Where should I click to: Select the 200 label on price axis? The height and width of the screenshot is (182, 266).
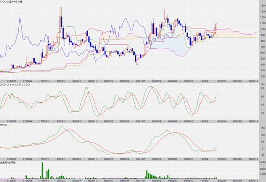point(263,76)
